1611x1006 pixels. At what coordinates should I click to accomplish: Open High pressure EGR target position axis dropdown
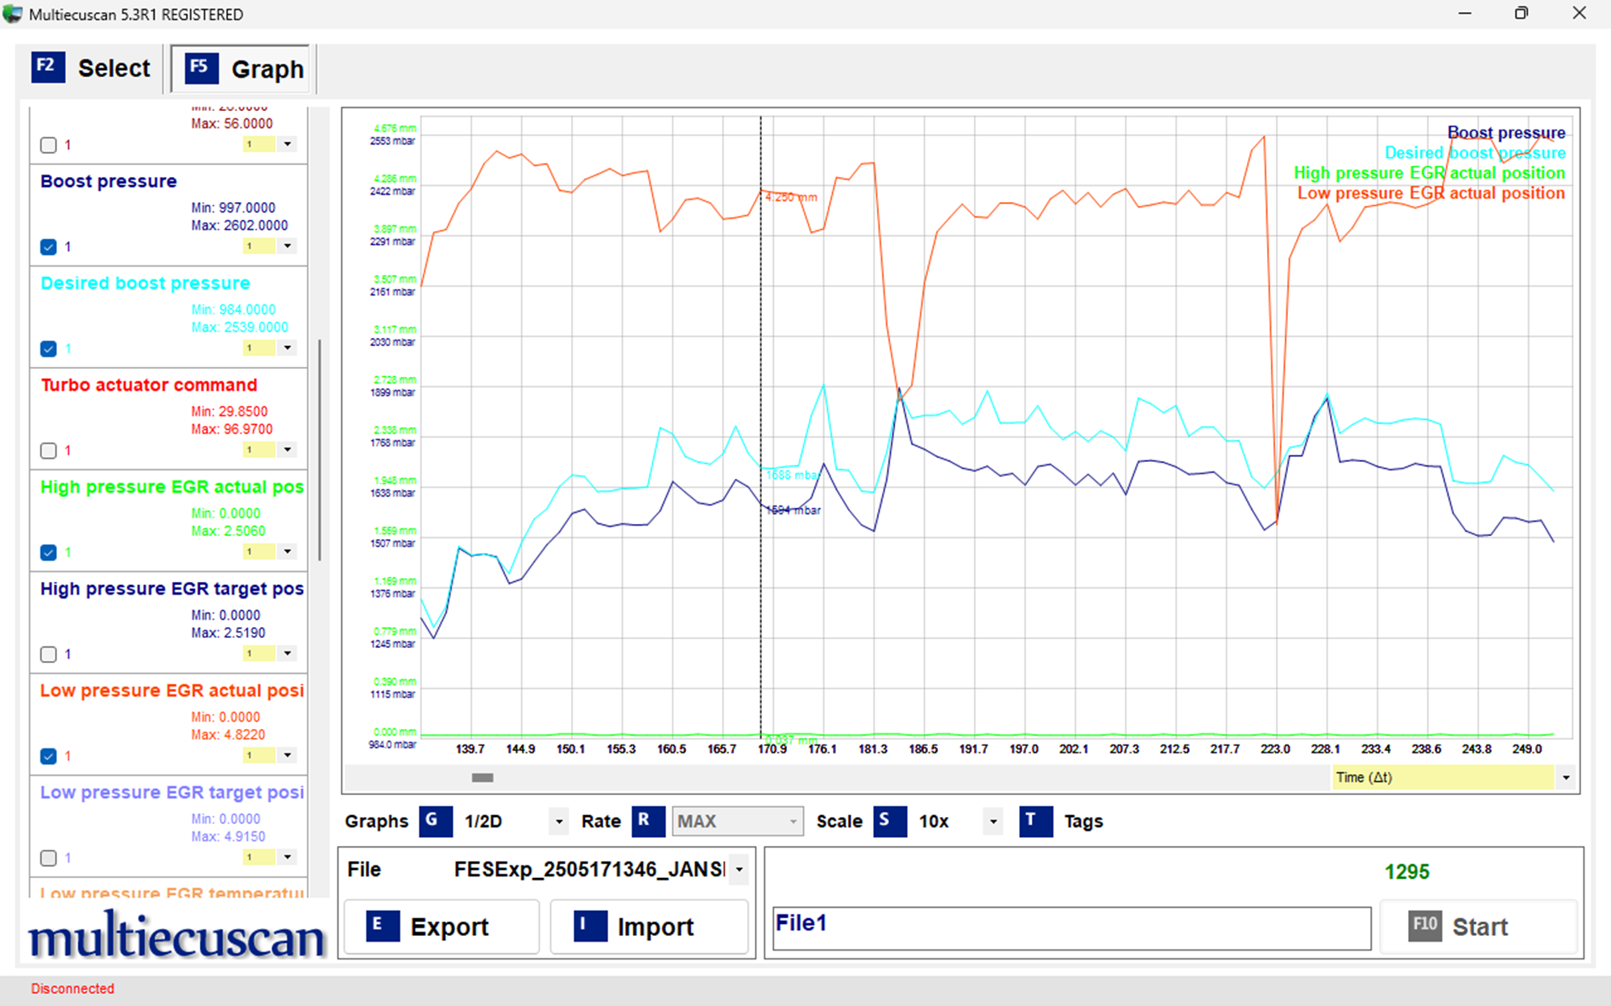pyautogui.click(x=288, y=653)
